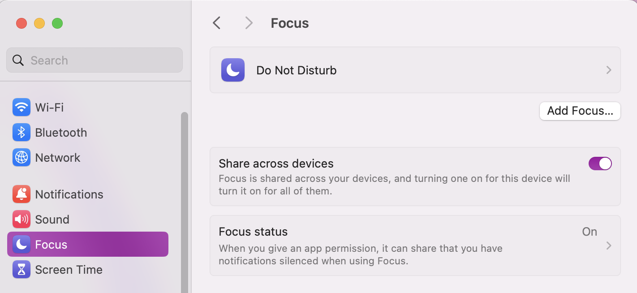Open Bluetooth settings via its icon
This screenshot has height=293, width=637.
pyautogui.click(x=21, y=132)
